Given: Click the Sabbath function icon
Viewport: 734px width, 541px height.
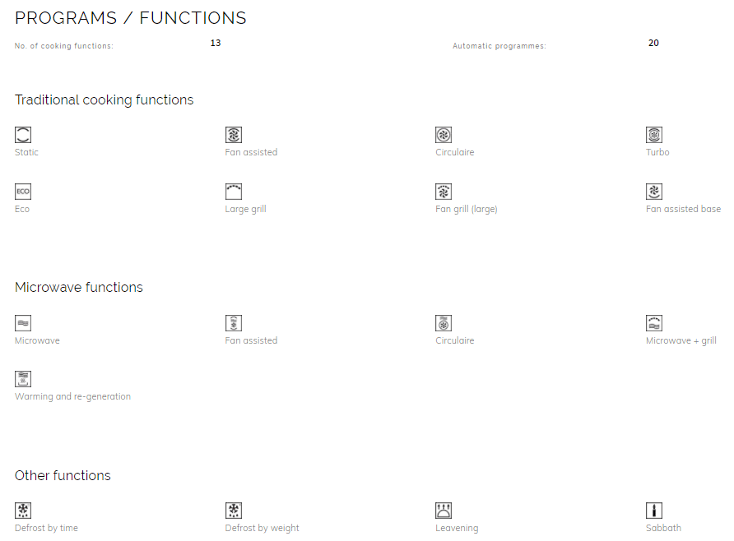Looking at the screenshot, I should pyautogui.click(x=654, y=510).
